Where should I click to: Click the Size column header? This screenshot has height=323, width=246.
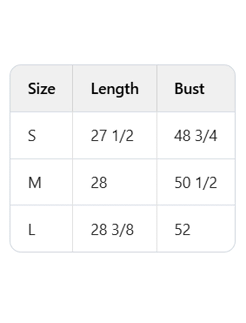click(42, 89)
